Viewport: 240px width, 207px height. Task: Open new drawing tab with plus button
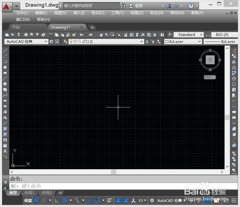click(x=92, y=27)
